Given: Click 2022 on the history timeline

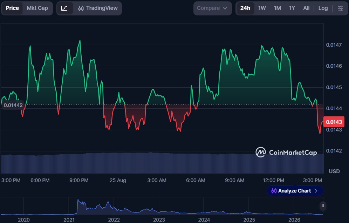Looking at the screenshot, I should [114, 220].
